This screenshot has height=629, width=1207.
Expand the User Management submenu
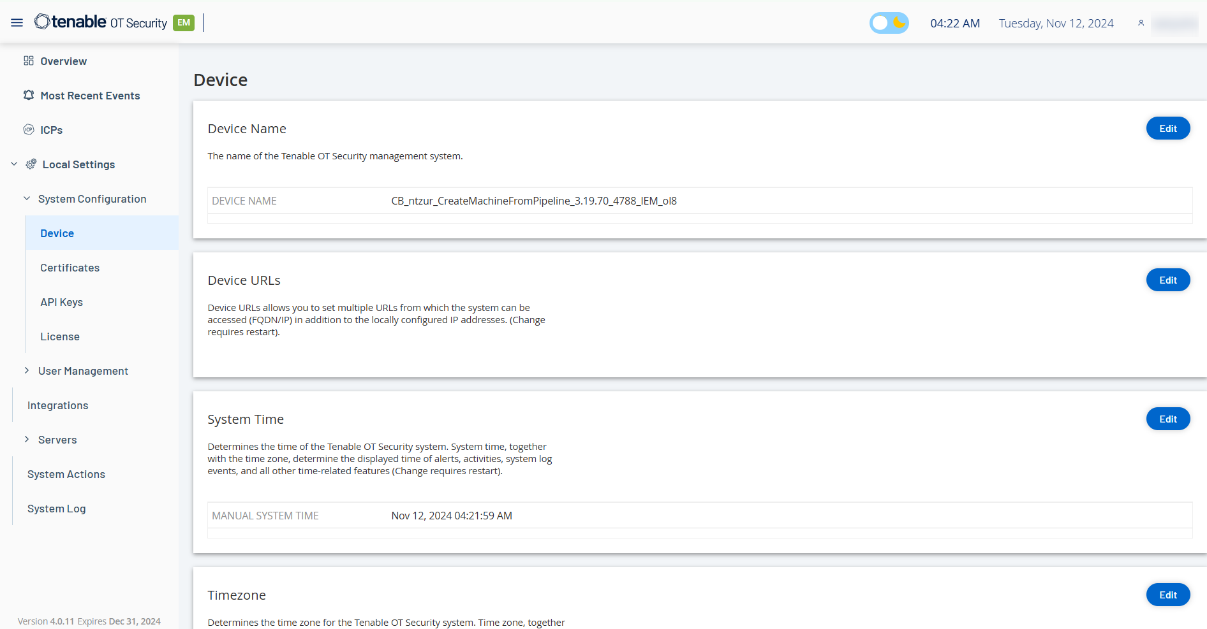point(27,371)
